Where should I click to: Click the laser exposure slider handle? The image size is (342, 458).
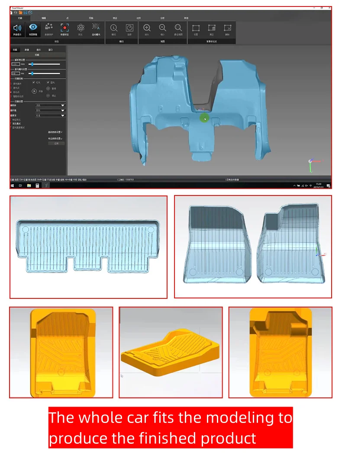[x=32, y=74]
